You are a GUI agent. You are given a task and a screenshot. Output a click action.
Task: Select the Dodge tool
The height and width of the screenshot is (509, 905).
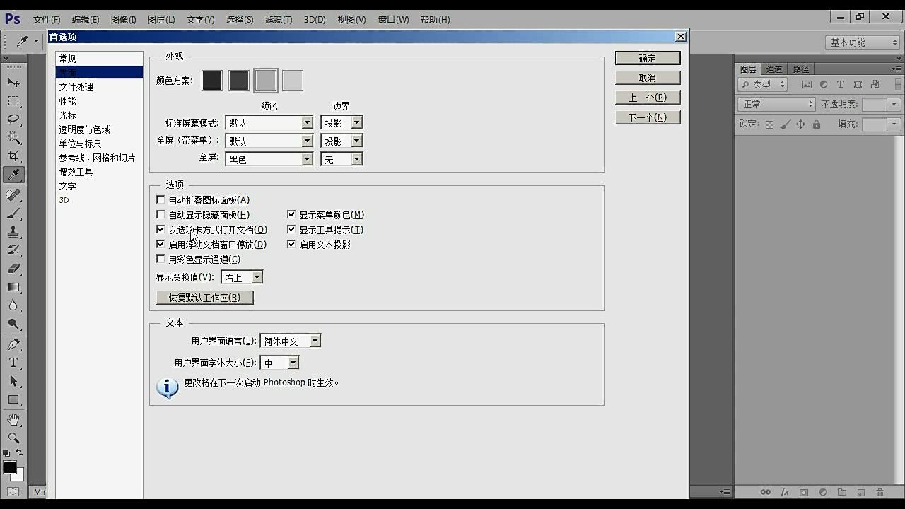(x=13, y=324)
